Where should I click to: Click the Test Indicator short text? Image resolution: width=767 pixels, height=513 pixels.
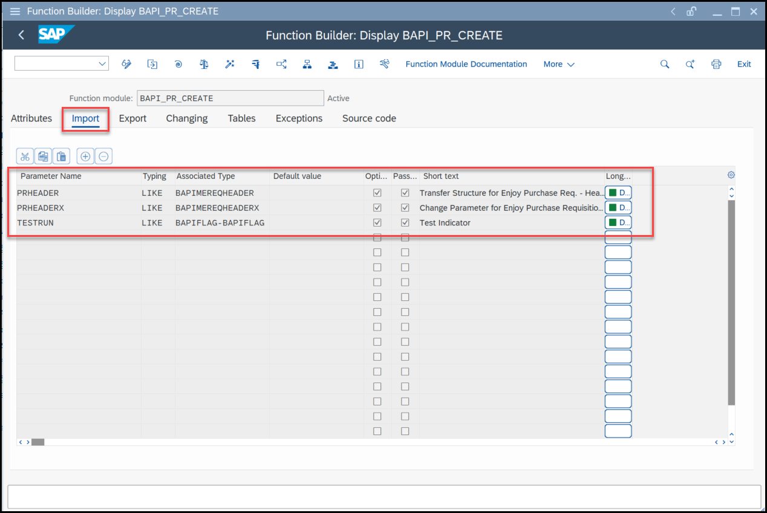[445, 223]
